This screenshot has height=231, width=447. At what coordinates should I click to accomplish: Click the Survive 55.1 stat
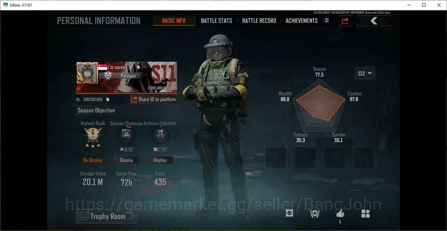tap(339, 137)
